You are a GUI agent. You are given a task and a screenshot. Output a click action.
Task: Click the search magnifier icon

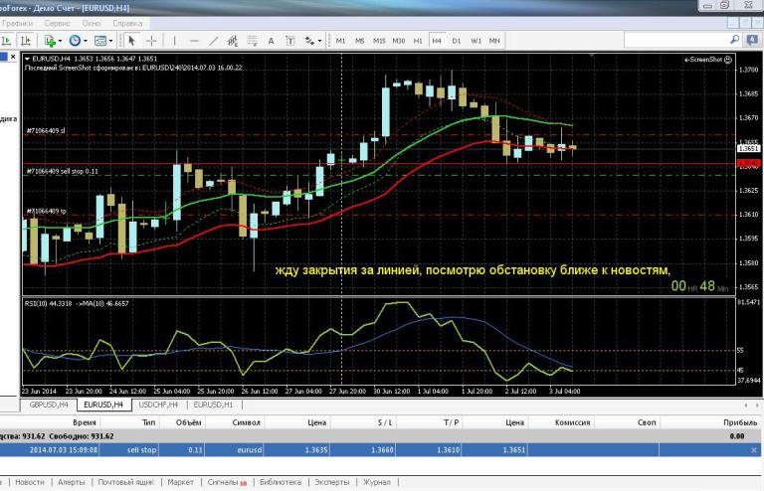pos(735,40)
